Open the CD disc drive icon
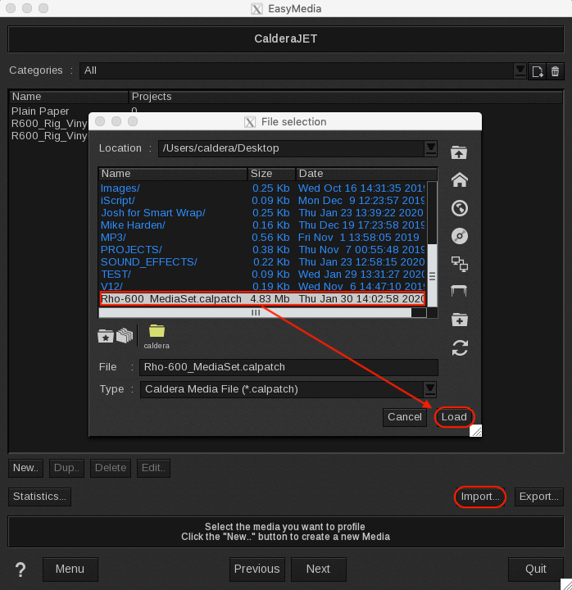 (460, 236)
